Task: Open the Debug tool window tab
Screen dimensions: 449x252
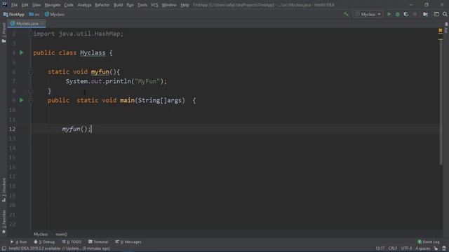Action: tap(44, 242)
